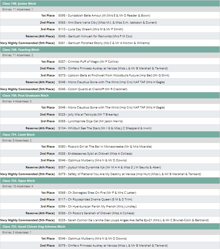Select the Sundabish Belle Amour JW entry
This screenshot has height=249, width=220.
pyautogui.click(x=104, y=16)
